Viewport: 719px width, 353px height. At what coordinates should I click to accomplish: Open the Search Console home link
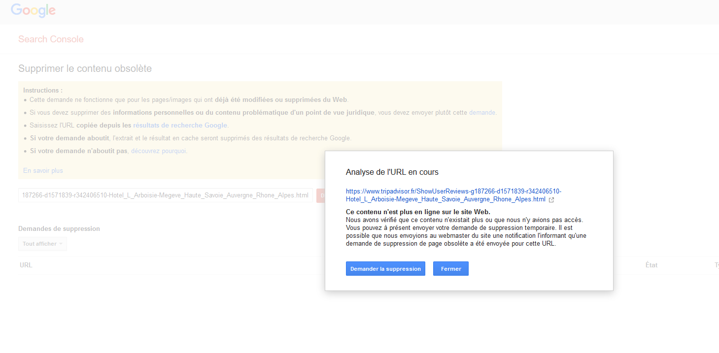pos(51,39)
